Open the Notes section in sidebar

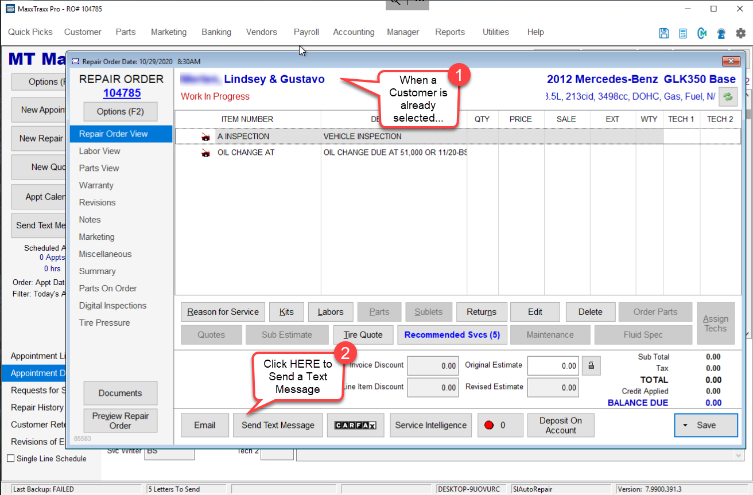point(90,220)
